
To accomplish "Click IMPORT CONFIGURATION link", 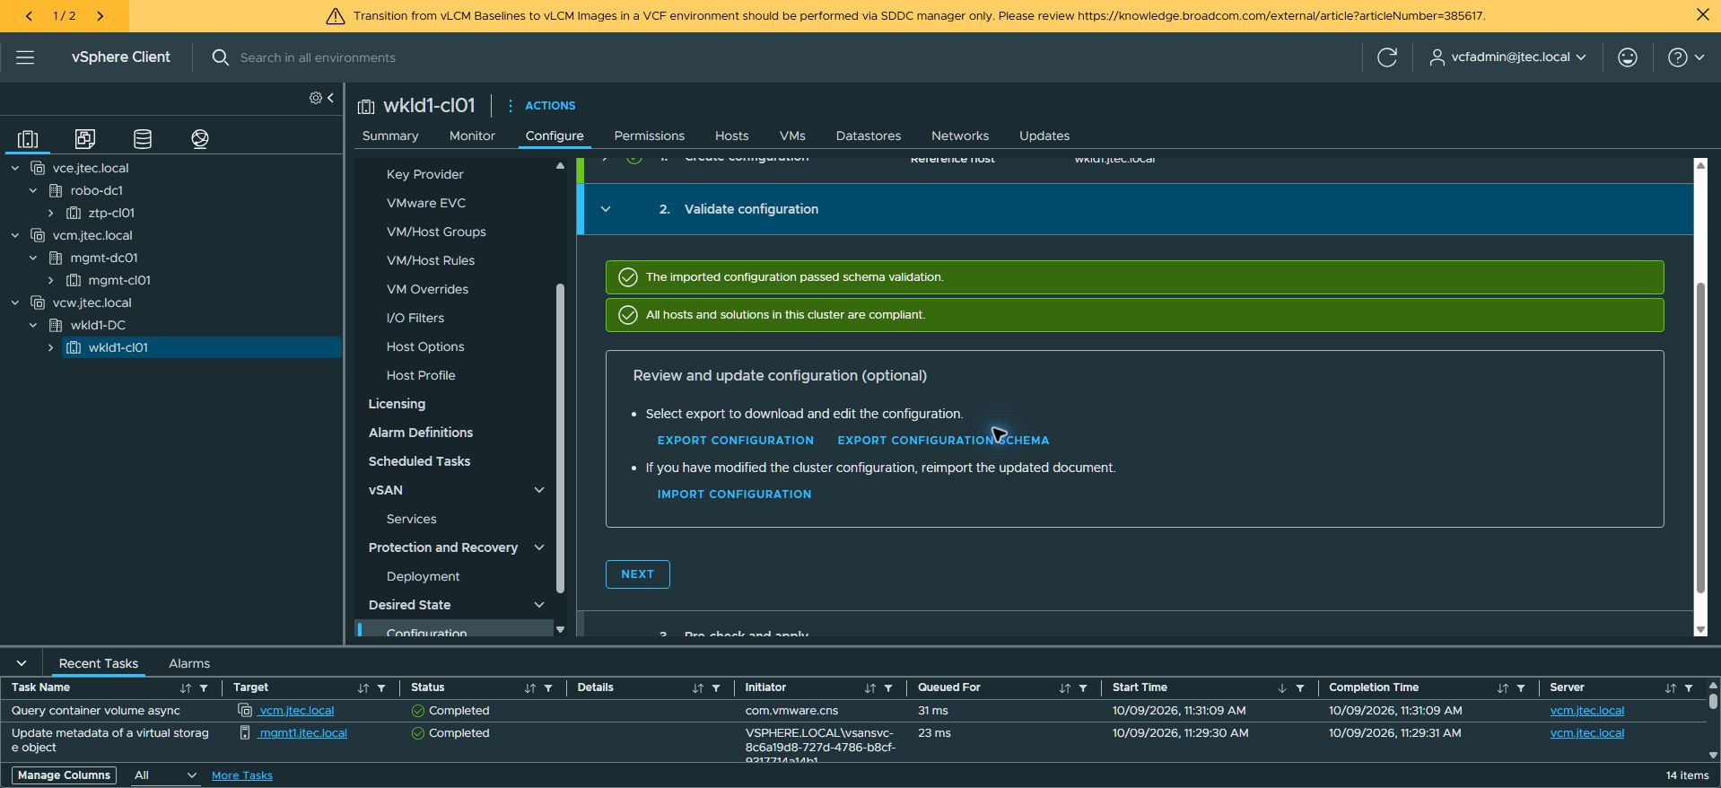I will [x=734, y=495].
